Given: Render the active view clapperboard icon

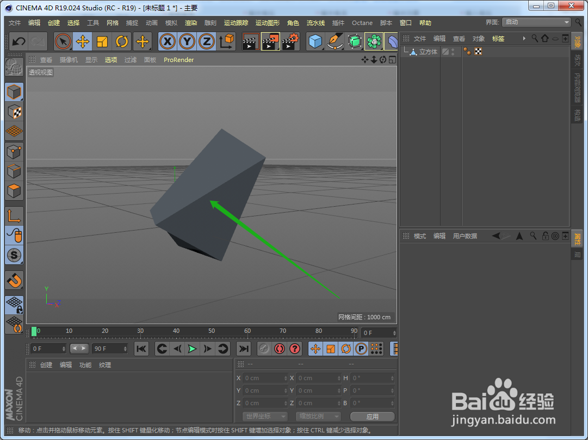Looking at the screenshot, I should tap(251, 41).
